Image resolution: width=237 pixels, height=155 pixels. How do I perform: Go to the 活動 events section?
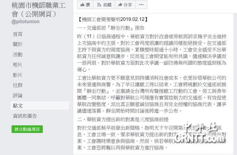(x=18, y=54)
